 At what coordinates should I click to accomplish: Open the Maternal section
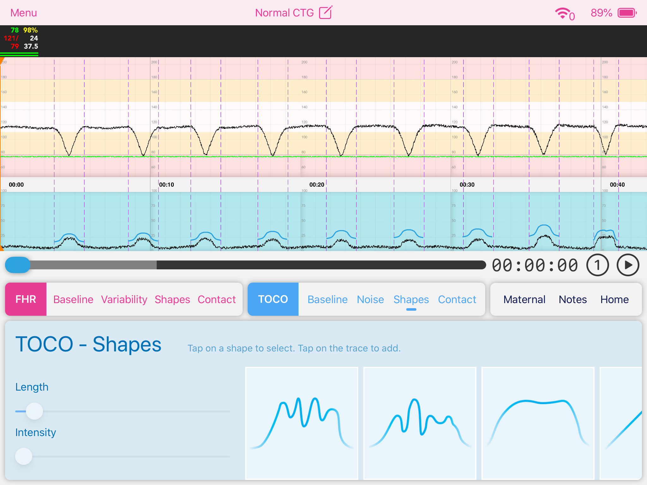(524, 299)
